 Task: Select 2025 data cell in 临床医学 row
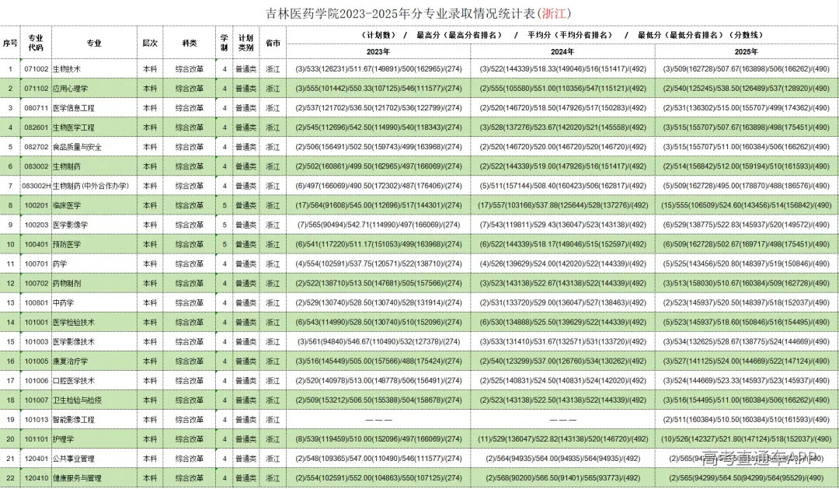click(747, 205)
